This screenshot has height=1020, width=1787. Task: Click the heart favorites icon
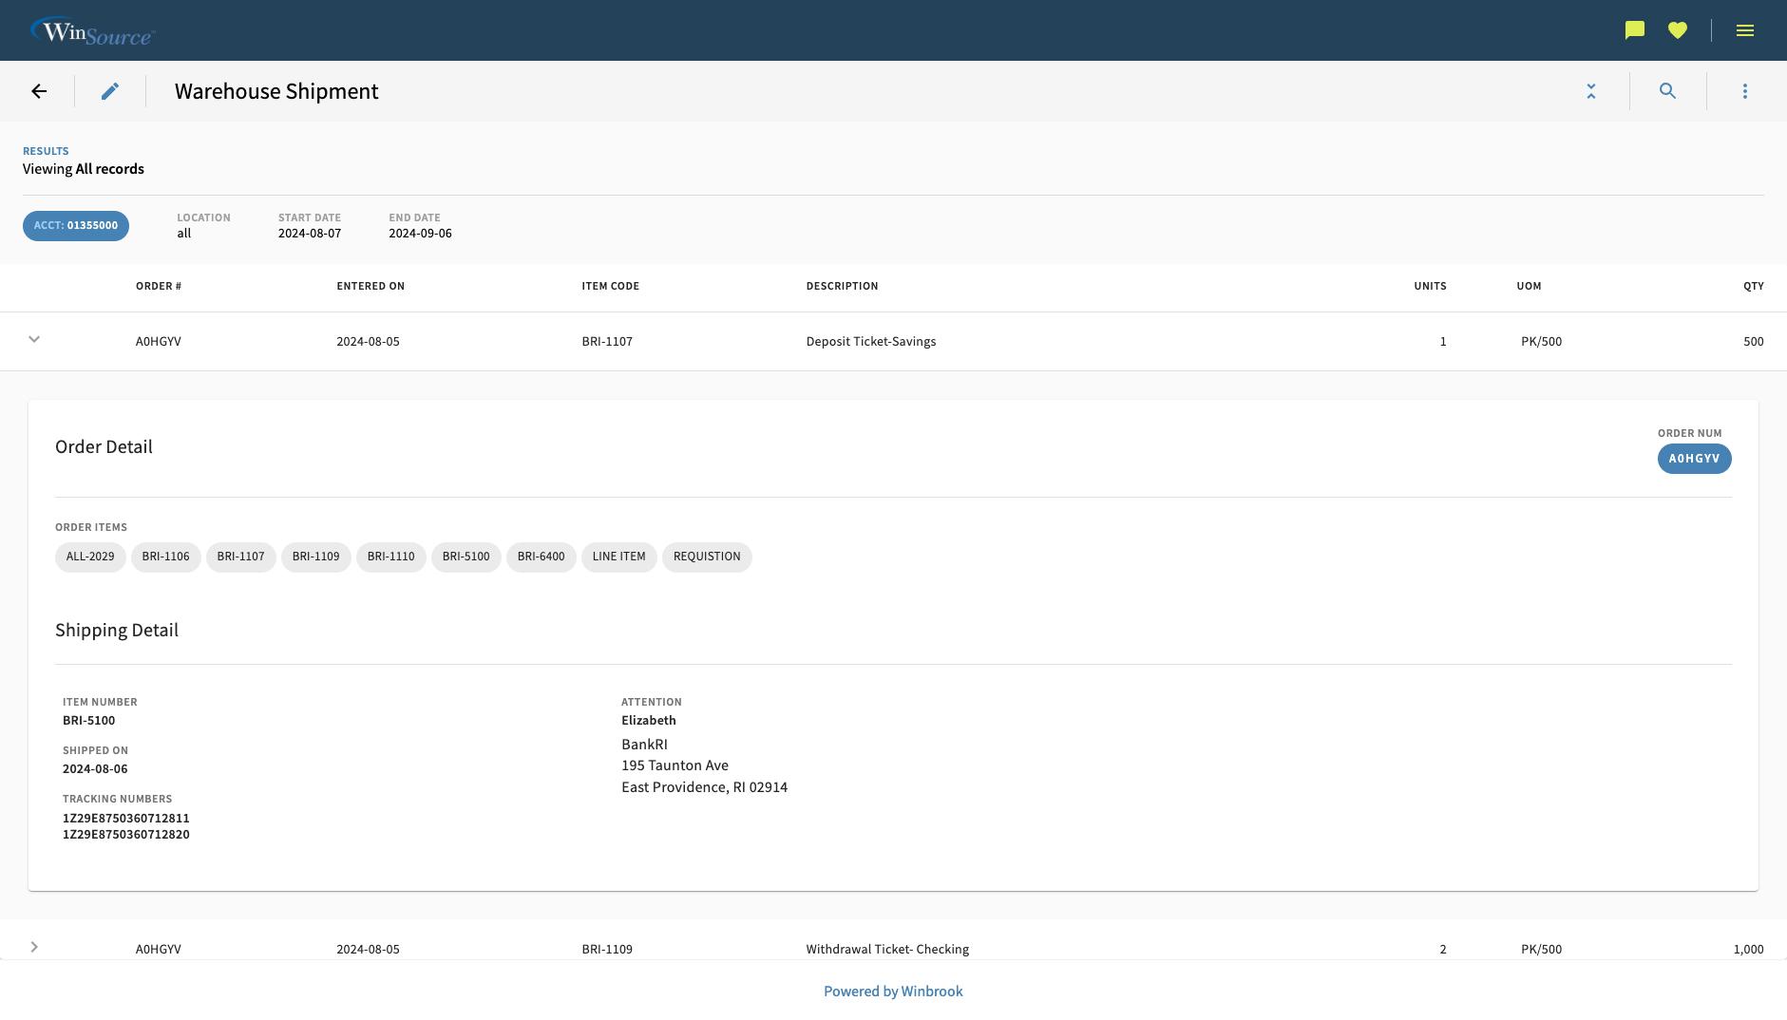(1678, 29)
